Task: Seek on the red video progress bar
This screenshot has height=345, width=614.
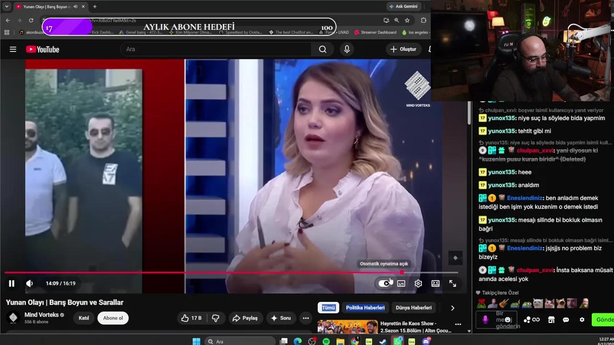Action: click(x=231, y=273)
